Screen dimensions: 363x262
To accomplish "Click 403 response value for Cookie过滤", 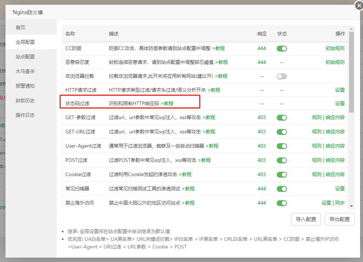I will point(262,174).
